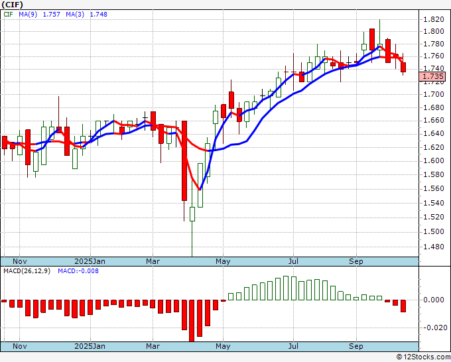Click the last red candlestick near 1.74
The image size is (451, 362).
403,67
